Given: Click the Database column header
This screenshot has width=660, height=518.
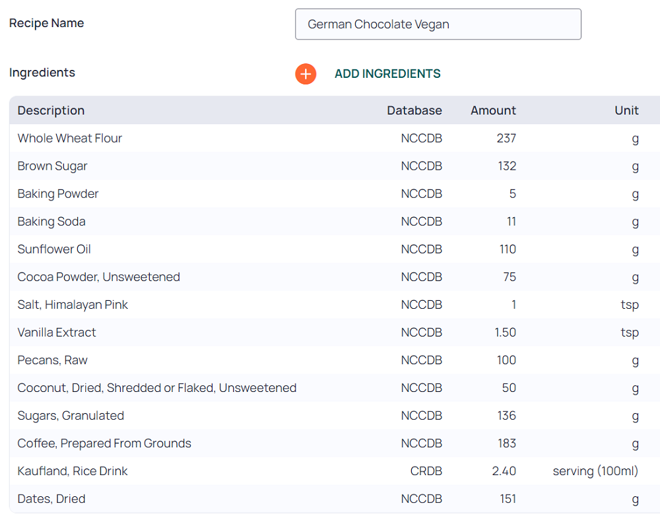Looking at the screenshot, I should (x=414, y=110).
